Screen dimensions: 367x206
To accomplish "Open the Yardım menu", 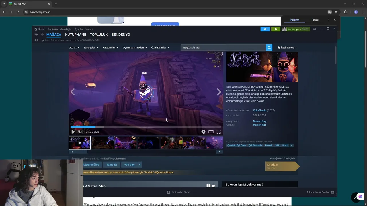I will pyautogui.click(x=89, y=29).
